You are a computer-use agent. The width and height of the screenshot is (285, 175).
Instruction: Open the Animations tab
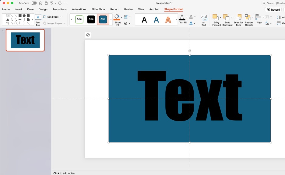(x=79, y=9)
